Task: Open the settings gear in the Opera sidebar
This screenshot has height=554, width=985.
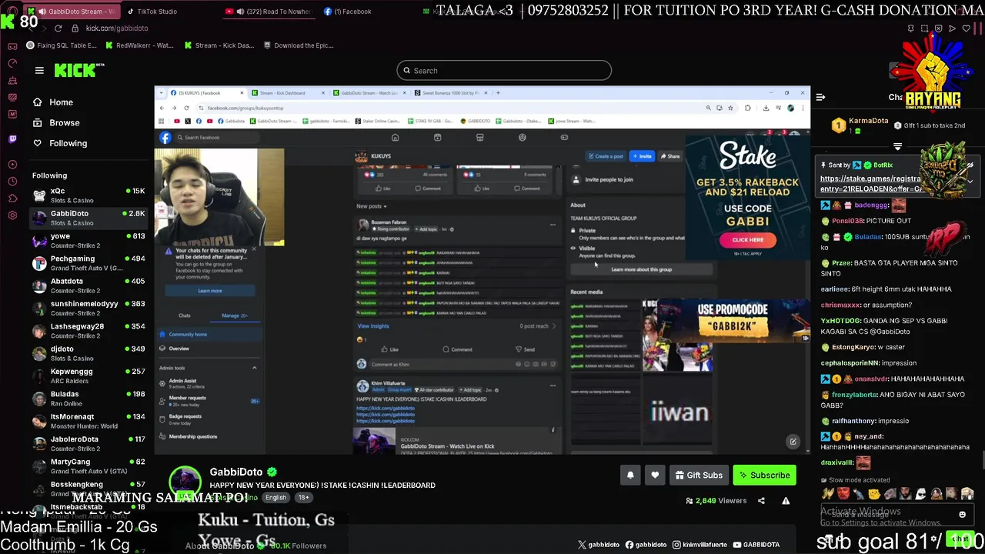Action: click(x=12, y=215)
